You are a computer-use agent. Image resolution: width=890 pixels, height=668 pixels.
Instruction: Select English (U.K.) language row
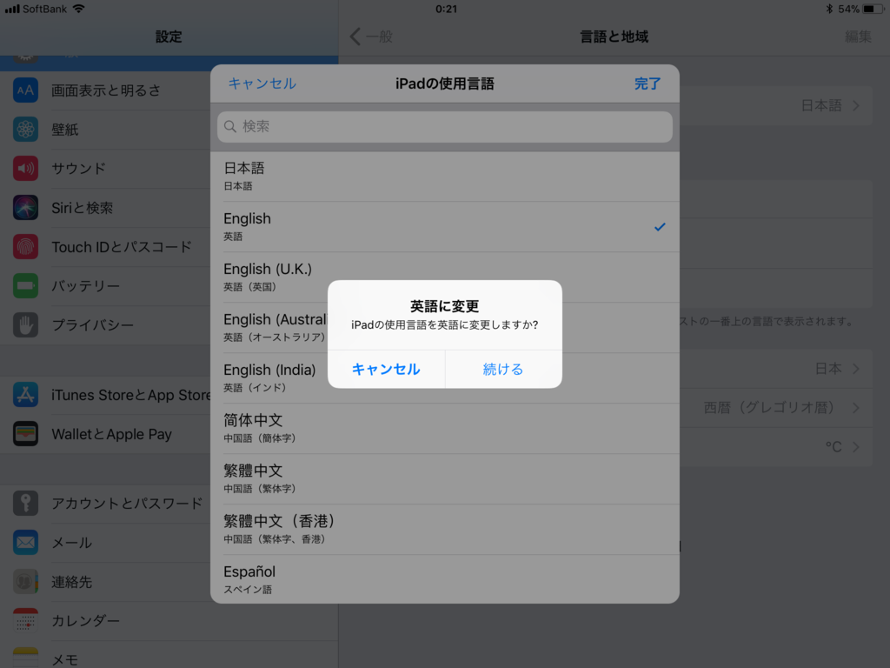point(445,277)
